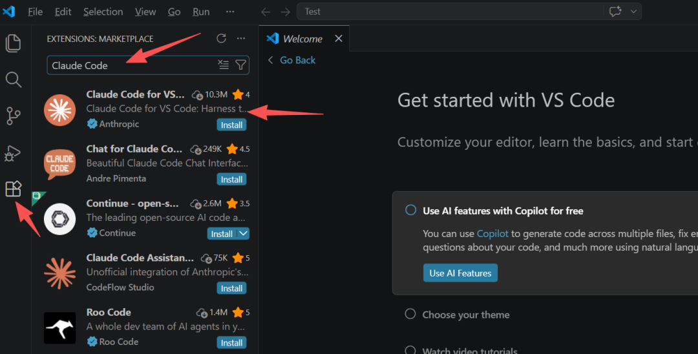Screen dimensions: 698x354
Task: Open the Explorer view in activity bar
Action: (x=14, y=43)
